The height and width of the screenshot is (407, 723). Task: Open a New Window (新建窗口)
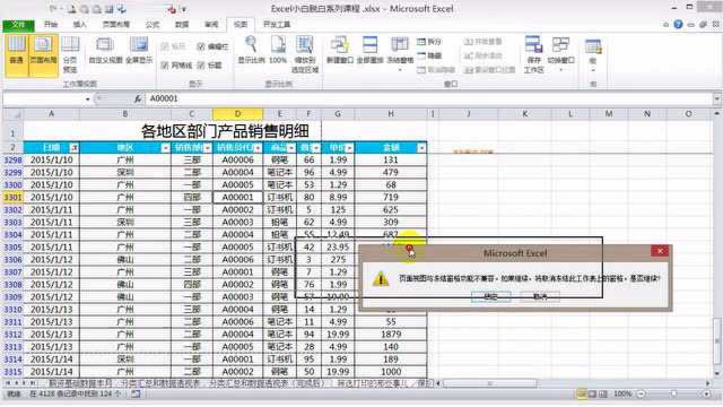340,51
